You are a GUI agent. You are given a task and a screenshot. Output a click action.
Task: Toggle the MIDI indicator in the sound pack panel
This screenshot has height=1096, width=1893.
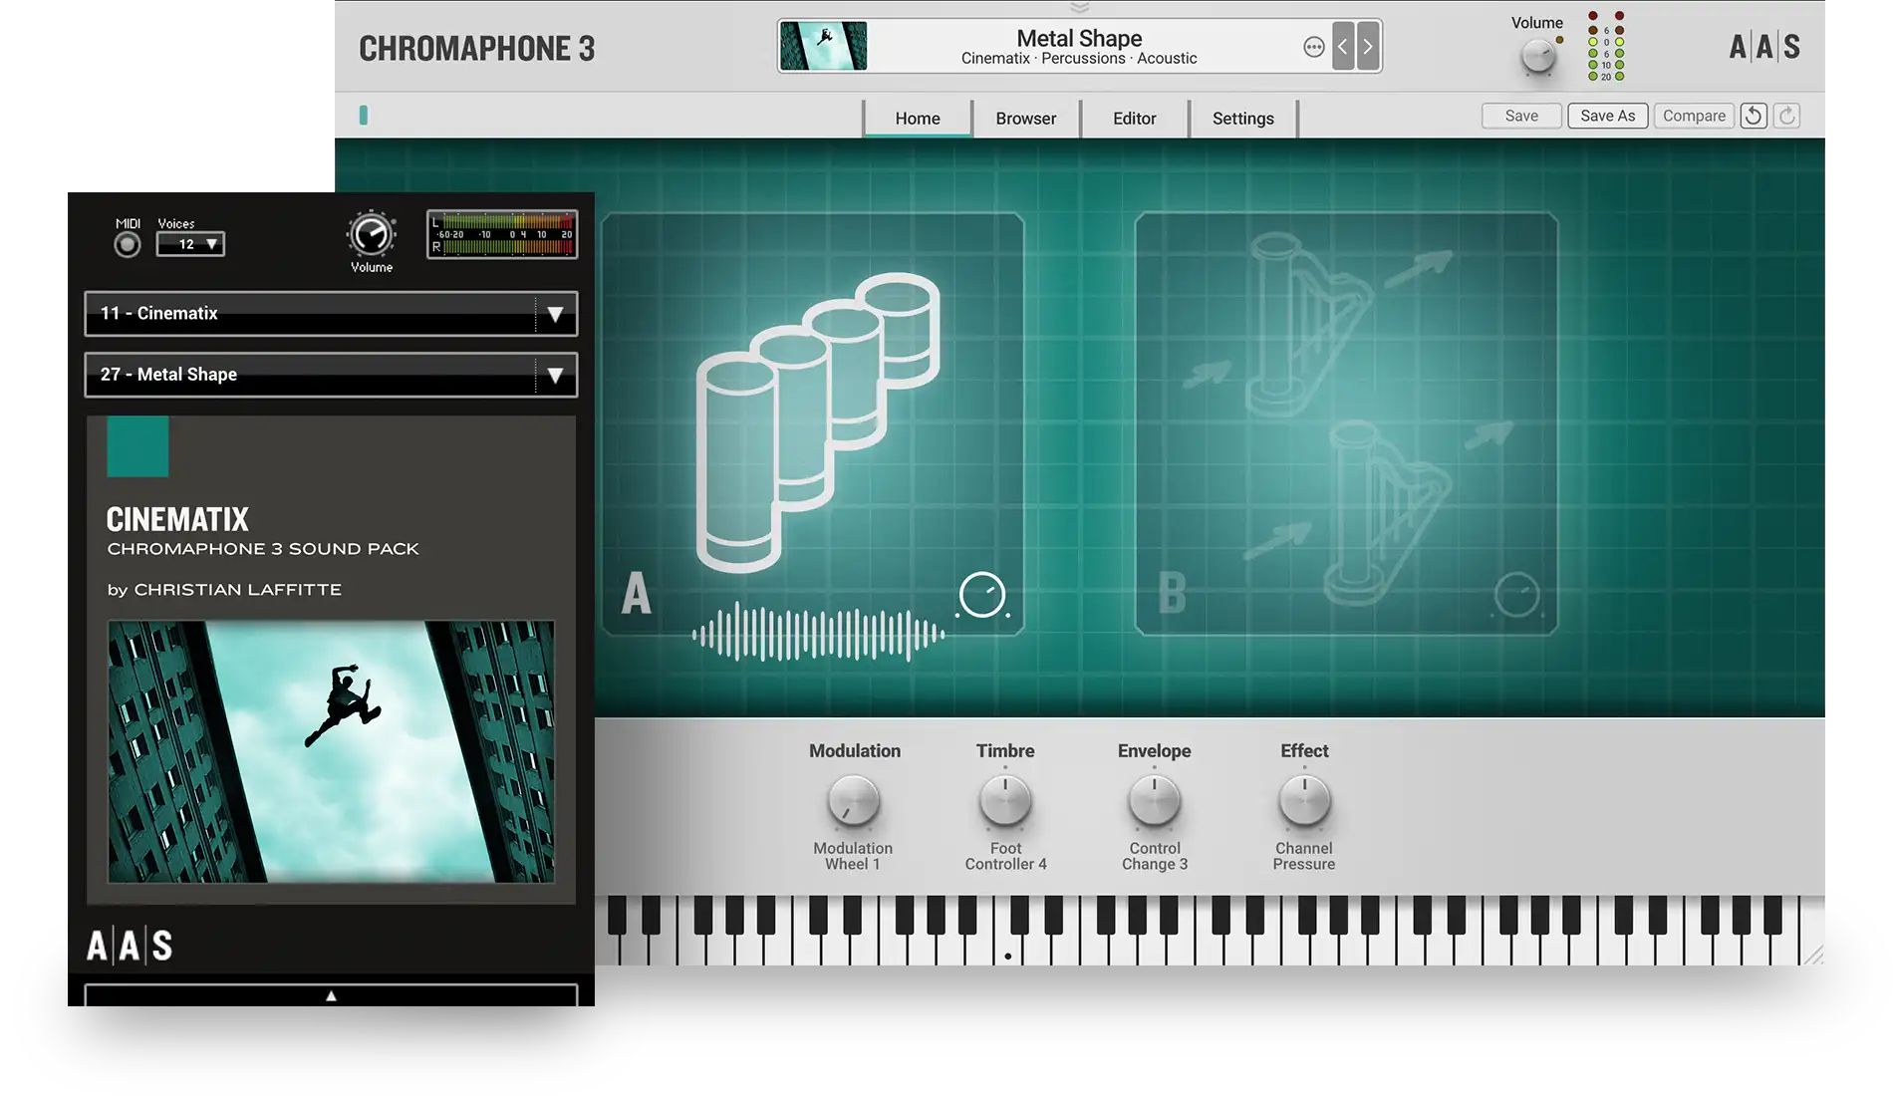[x=127, y=242]
